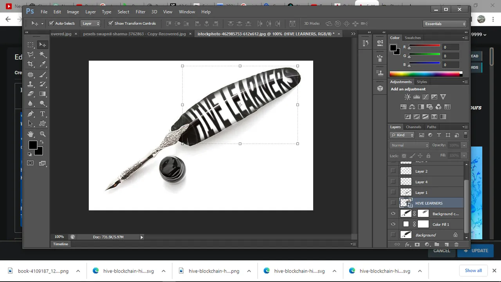Hide the Background copy layer
The width and height of the screenshot is (501, 282).
pyautogui.click(x=393, y=214)
